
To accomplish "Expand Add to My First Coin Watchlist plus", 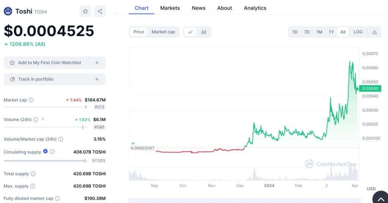I will 97,63.
